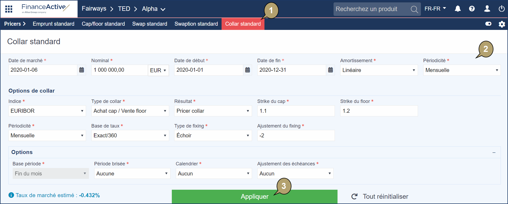The height and width of the screenshot is (204, 508).
Task: Open calendar picker for Date de marché
Action: pos(82,70)
